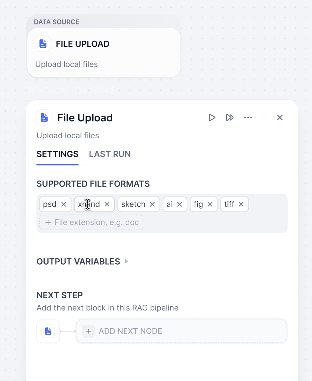Remove the sketch file format tag
312x381 pixels.
click(x=152, y=204)
